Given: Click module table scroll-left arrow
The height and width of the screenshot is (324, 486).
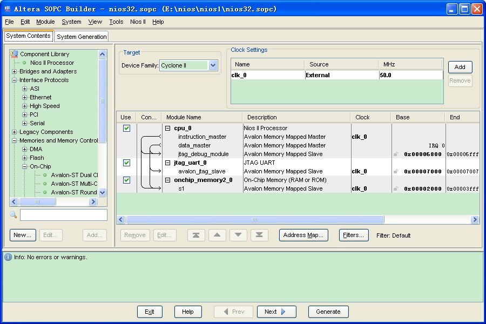Looking at the screenshot, I should (121, 220).
